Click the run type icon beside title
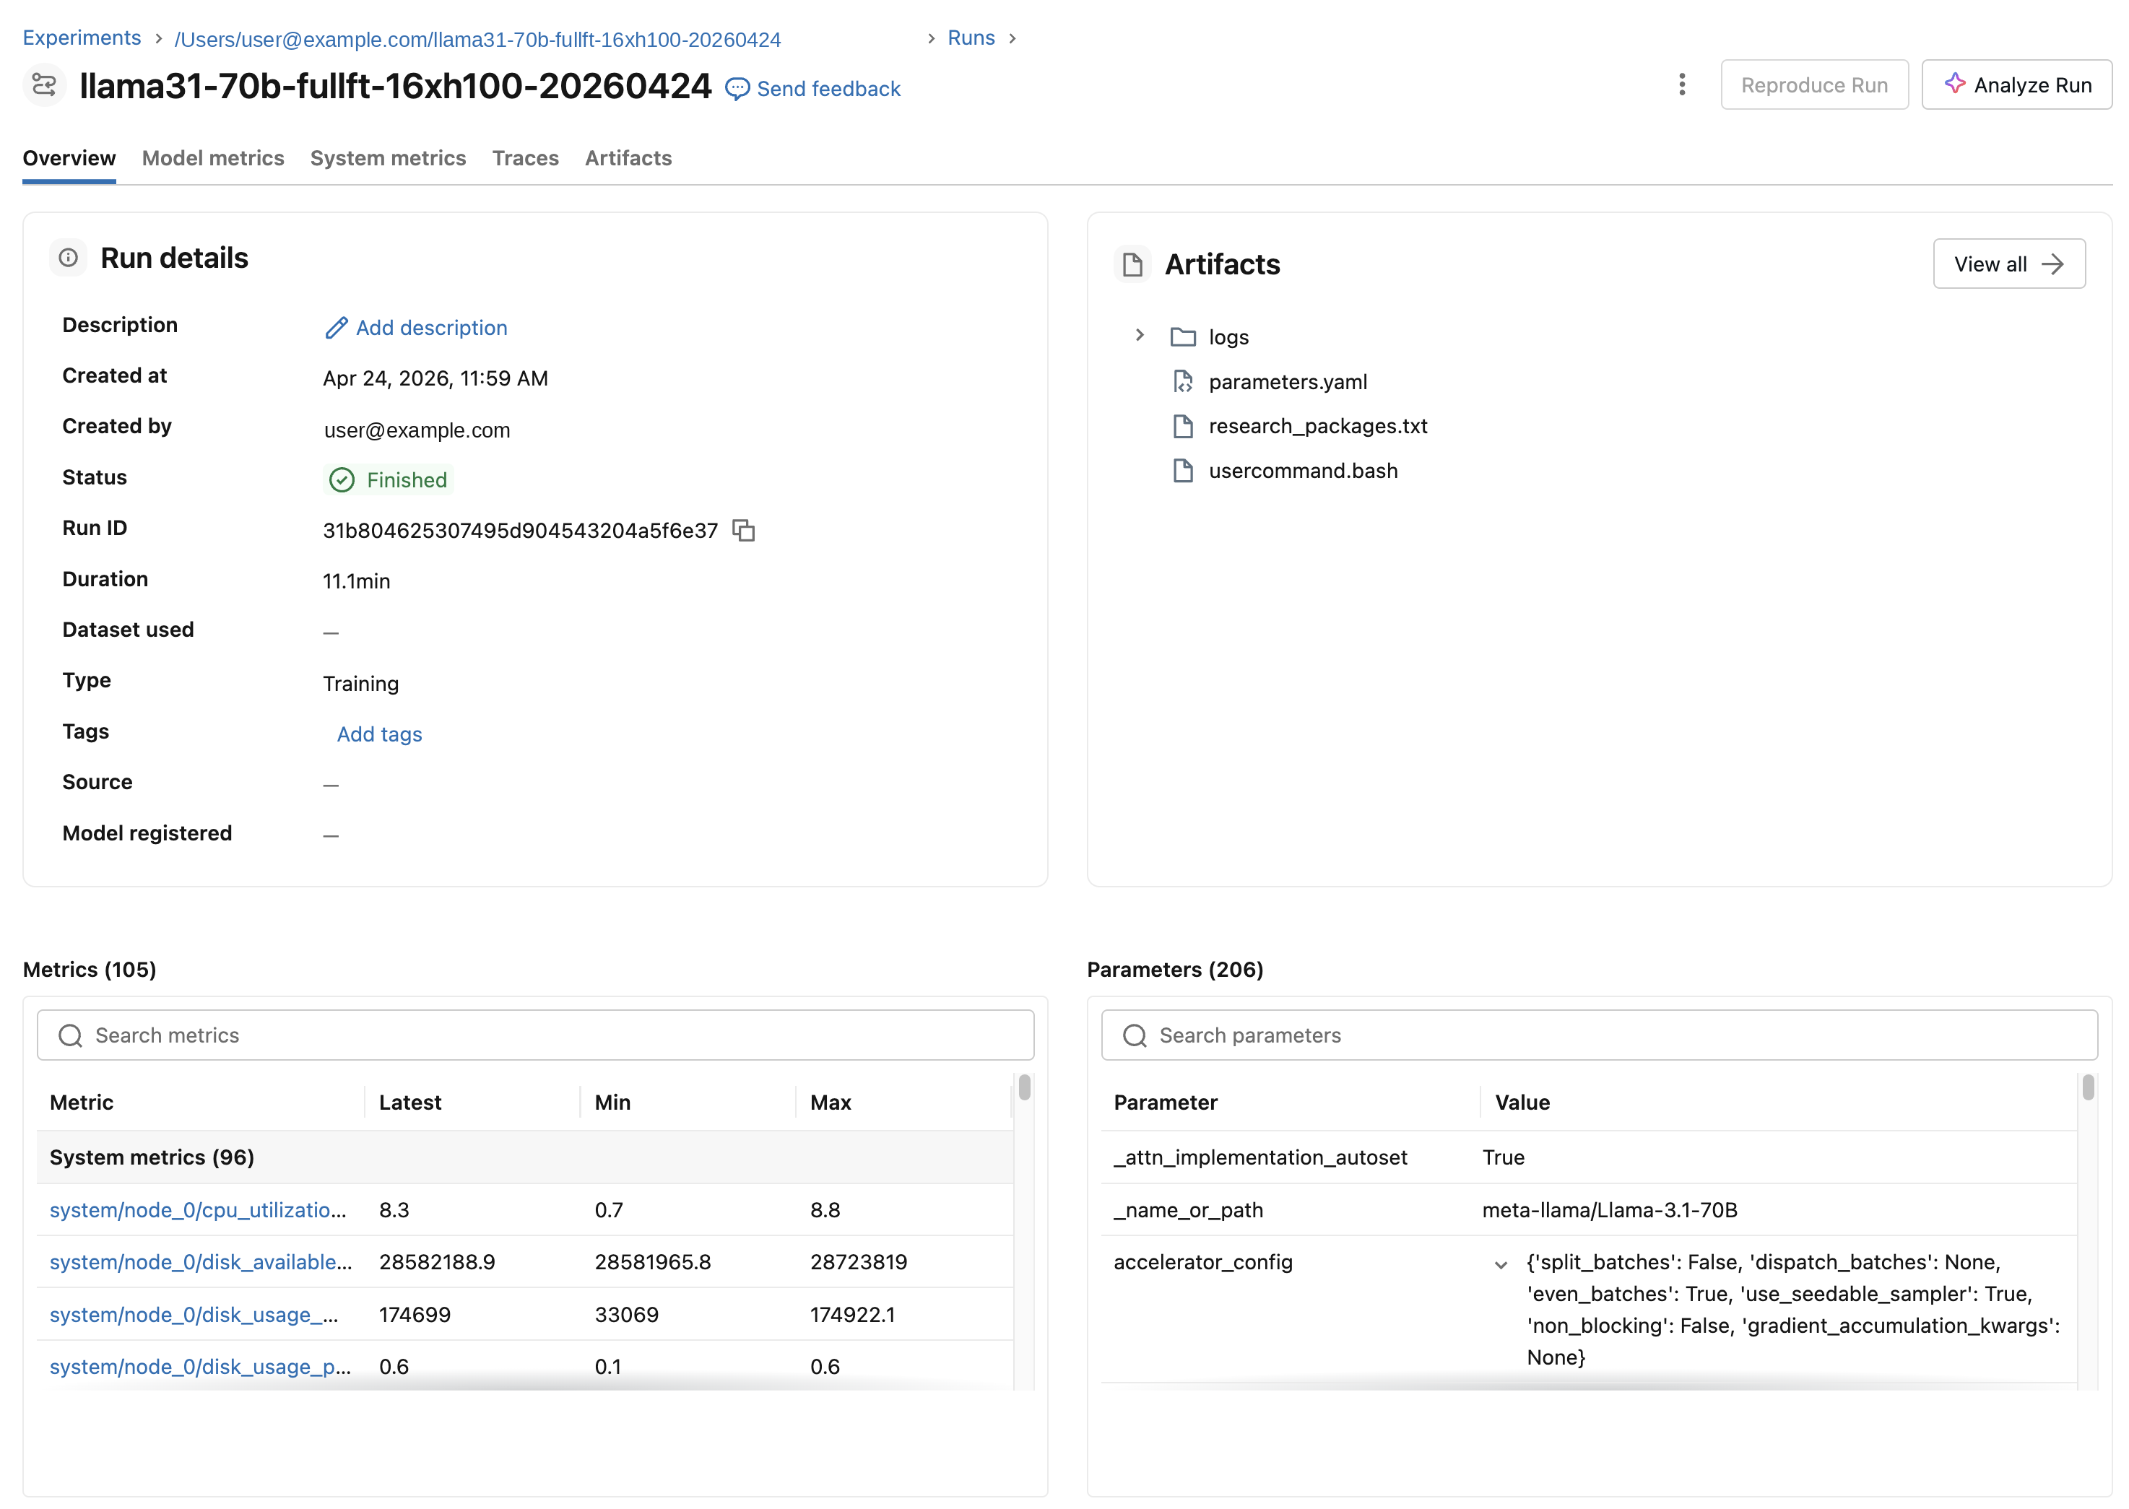The width and height of the screenshot is (2129, 1509). tap(43, 84)
